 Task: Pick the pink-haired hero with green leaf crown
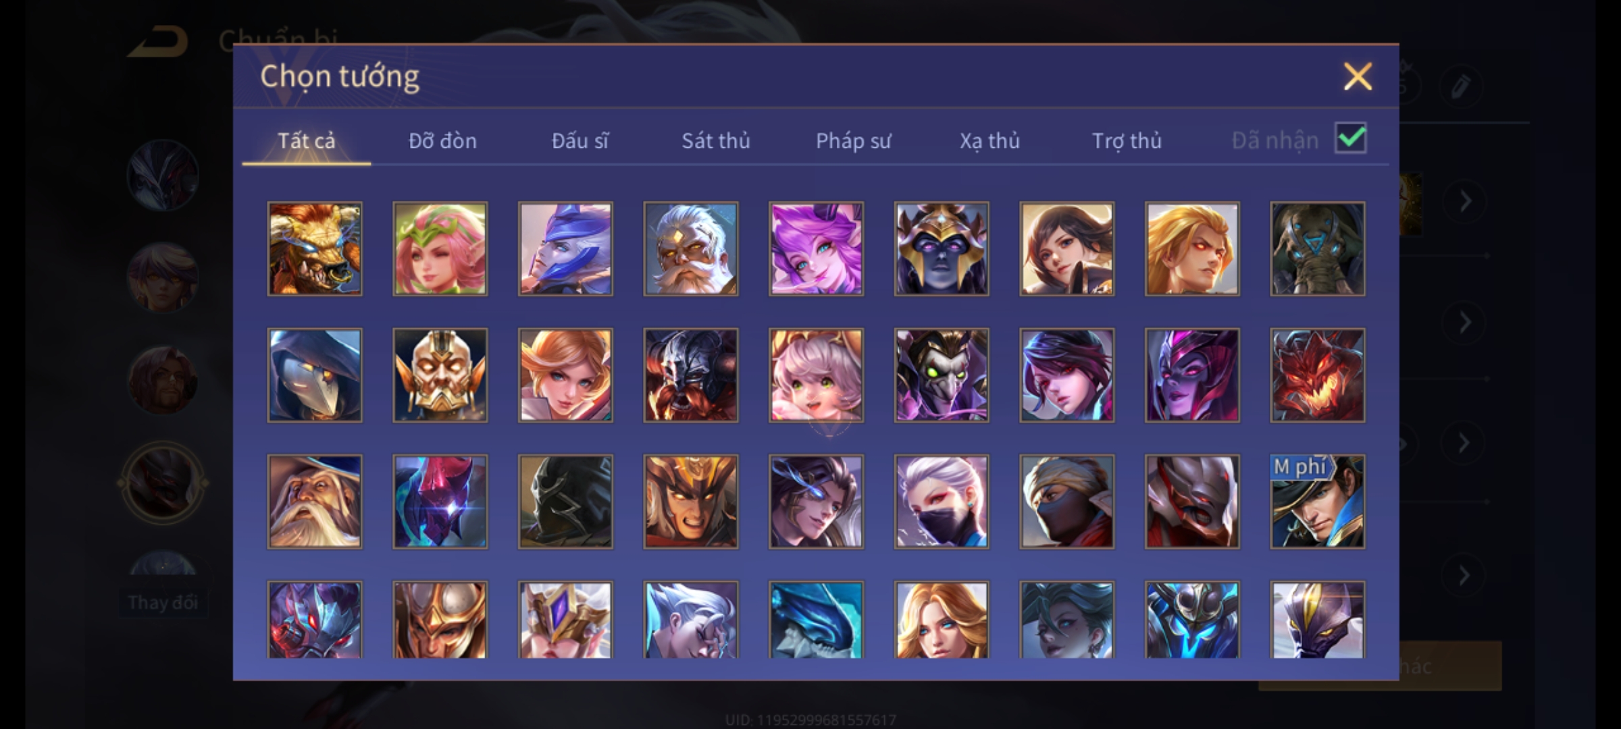point(440,248)
